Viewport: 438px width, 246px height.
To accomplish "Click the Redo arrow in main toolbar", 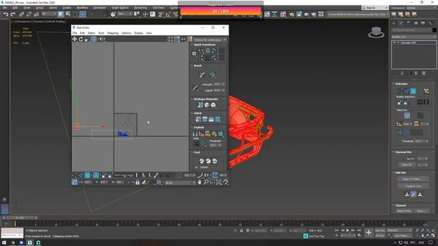I will (13, 14).
